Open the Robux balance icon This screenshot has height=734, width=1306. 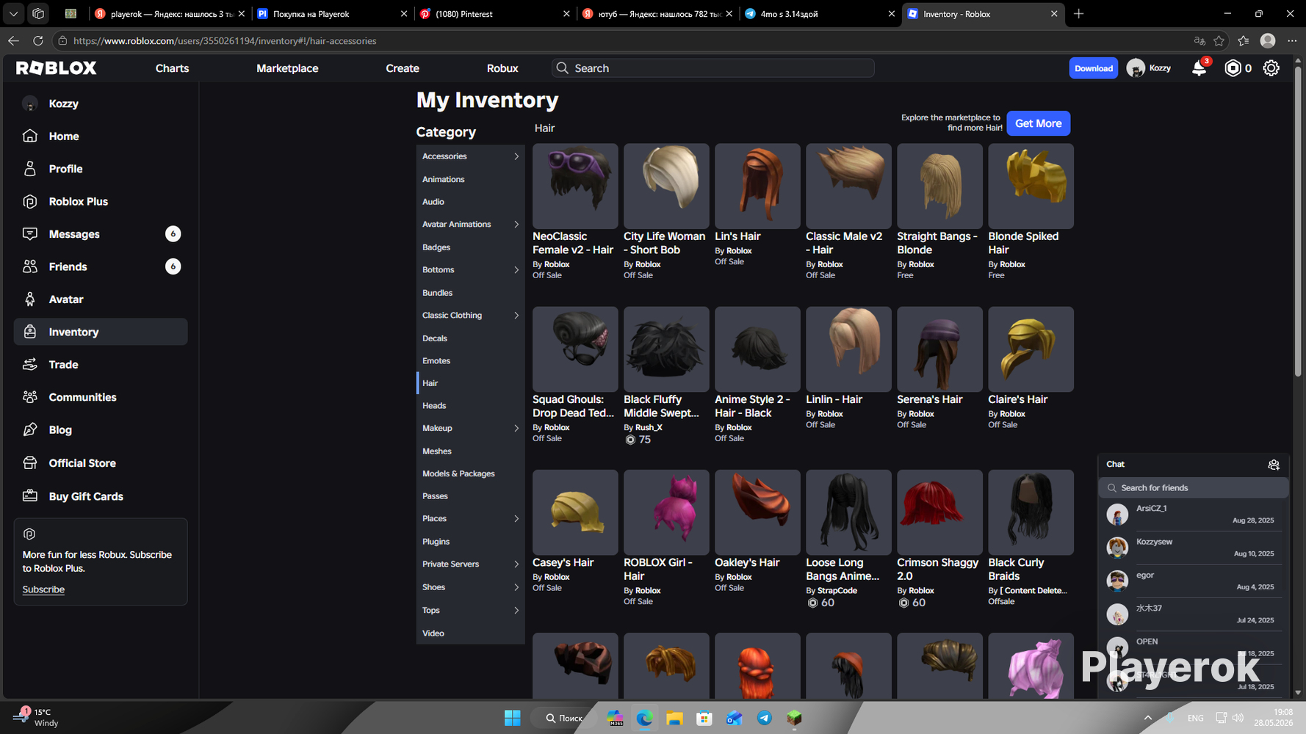(1233, 68)
